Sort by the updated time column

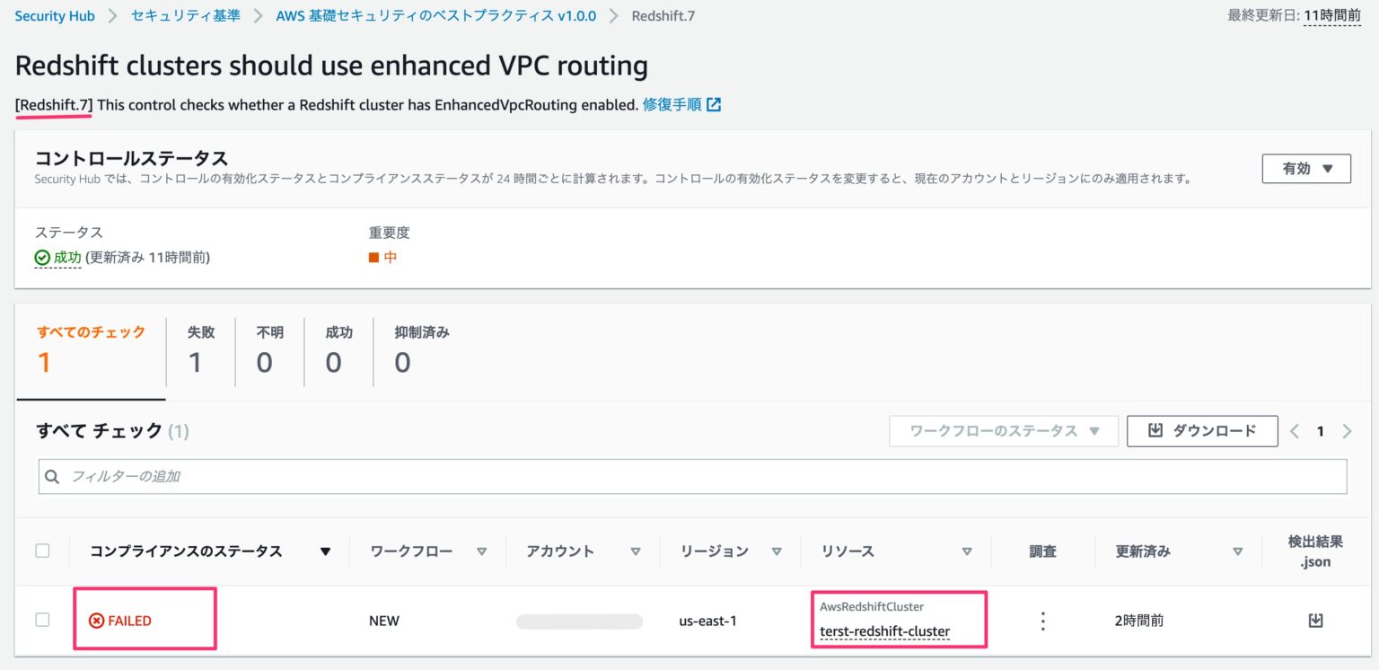point(1238,551)
